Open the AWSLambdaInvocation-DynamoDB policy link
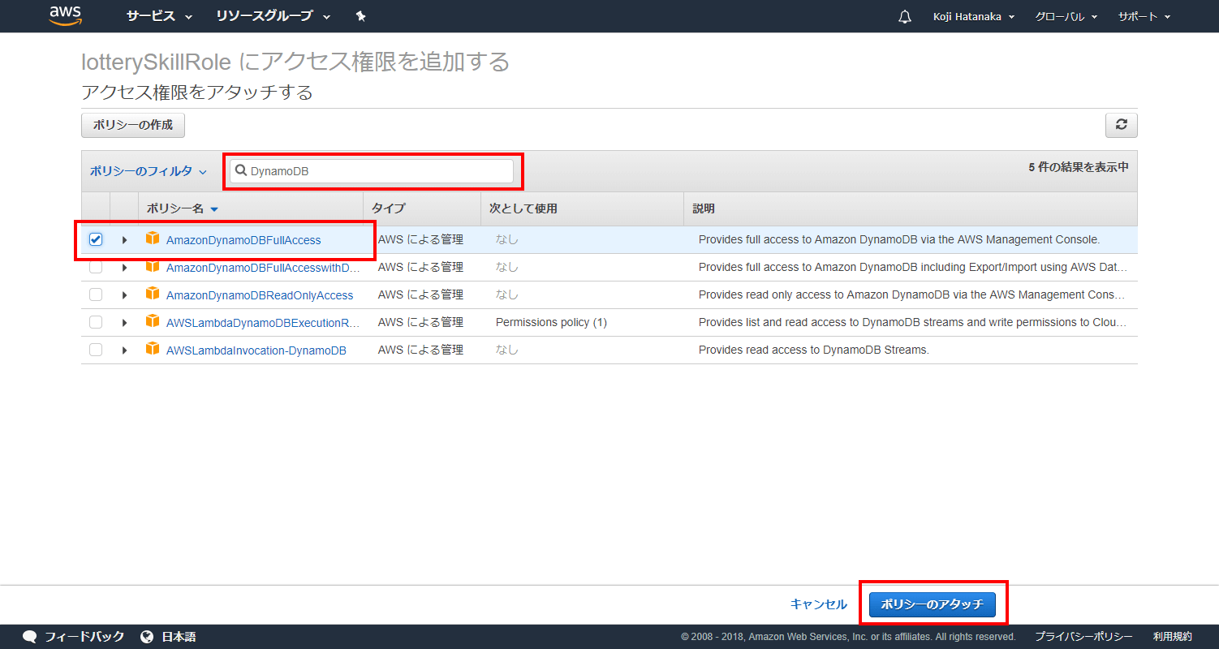Image resolution: width=1219 pixels, height=649 pixels. pyautogui.click(x=256, y=350)
